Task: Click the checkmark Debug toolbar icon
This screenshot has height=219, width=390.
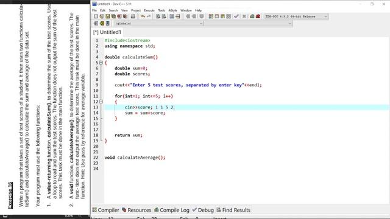Action: [x=236, y=16]
